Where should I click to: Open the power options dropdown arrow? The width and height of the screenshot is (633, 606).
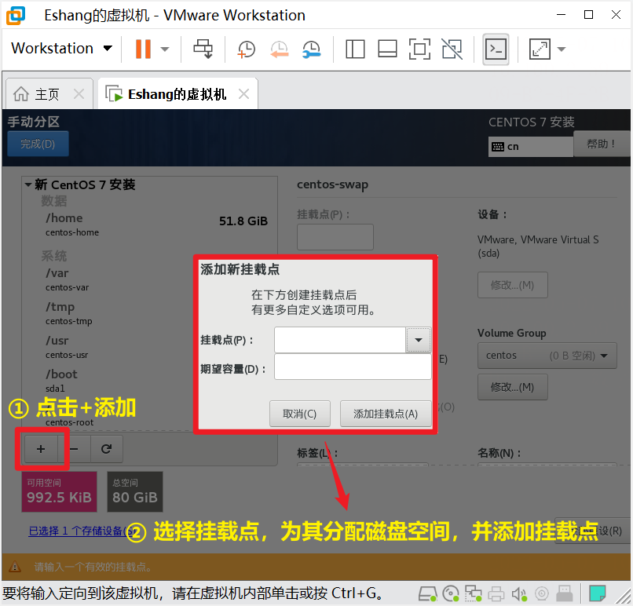pyautogui.click(x=164, y=49)
